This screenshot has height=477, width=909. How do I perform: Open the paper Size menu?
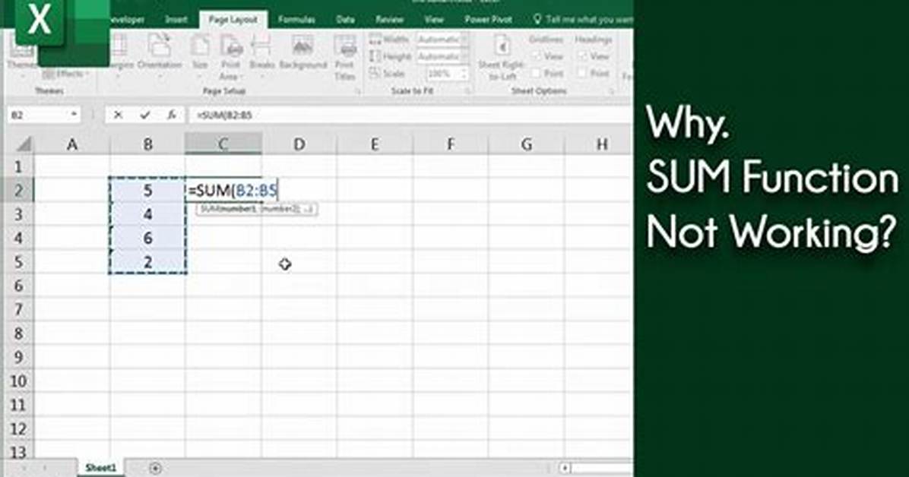point(200,53)
